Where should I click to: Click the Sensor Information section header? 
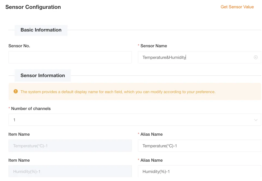click(x=42, y=75)
